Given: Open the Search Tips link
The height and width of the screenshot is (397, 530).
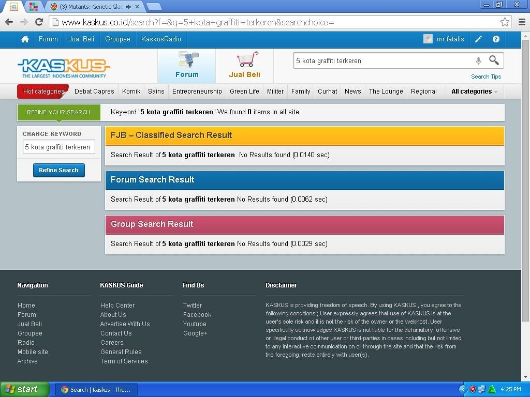Looking at the screenshot, I should pyautogui.click(x=485, y=77).
